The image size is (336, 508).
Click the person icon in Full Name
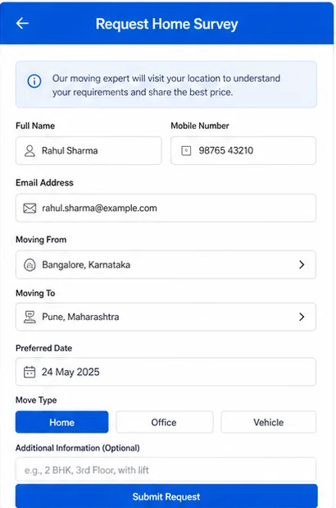point(30,151)
